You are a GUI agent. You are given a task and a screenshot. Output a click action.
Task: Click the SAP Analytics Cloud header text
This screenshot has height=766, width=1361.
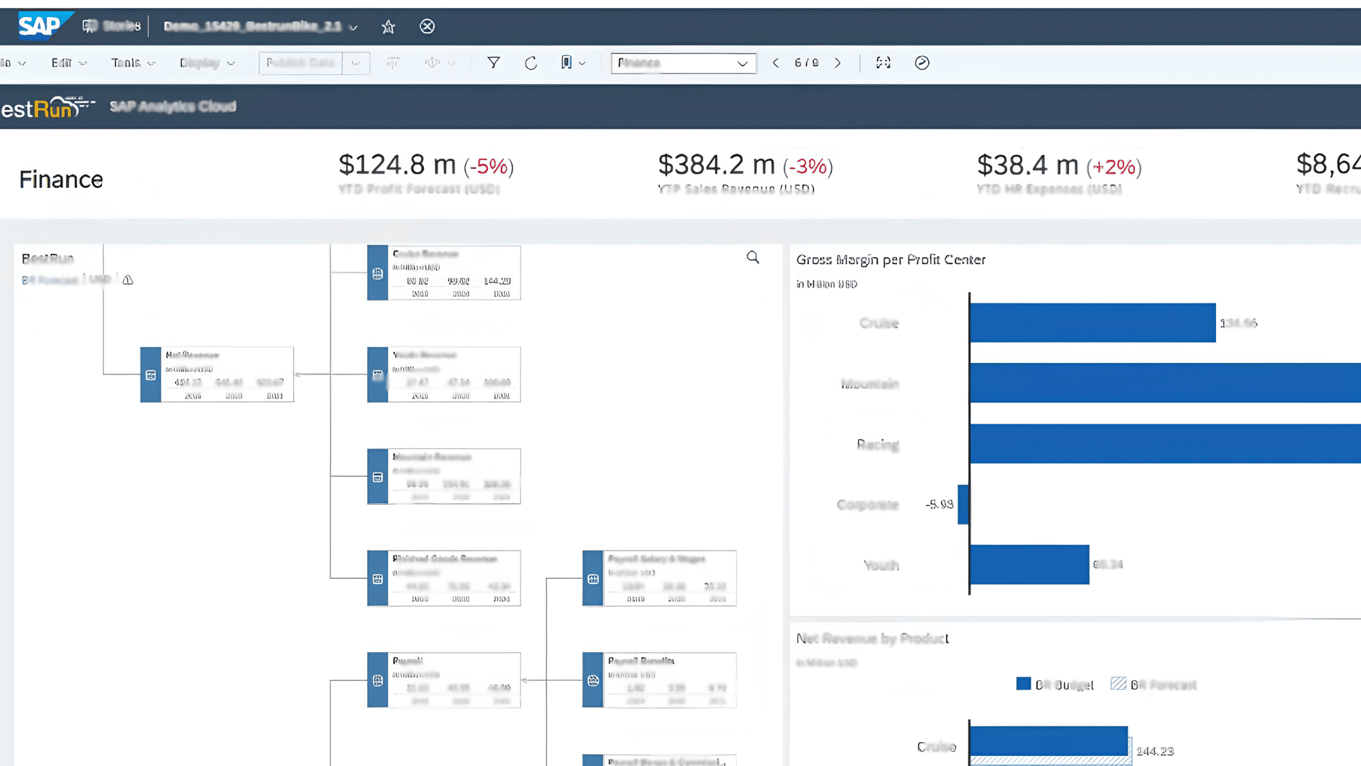pos(173,106)
